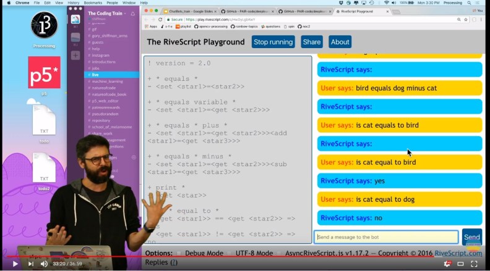Close the RiveScript Playground tab
The height and width of the screenshot is (271, 490).
pos(387,12)
